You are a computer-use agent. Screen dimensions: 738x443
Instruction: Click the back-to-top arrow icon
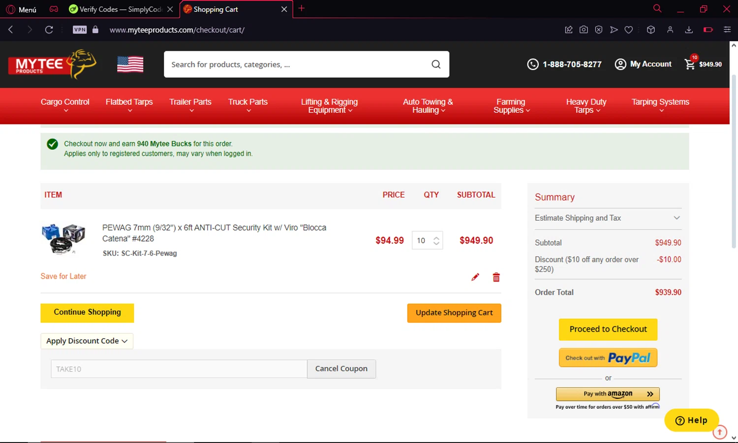720,432
